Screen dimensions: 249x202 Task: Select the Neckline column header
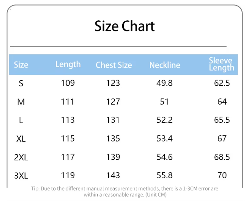tap(164, 65)
